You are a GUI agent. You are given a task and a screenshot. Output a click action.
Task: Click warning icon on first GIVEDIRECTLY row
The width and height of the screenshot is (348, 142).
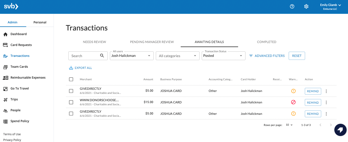point(293,91)
